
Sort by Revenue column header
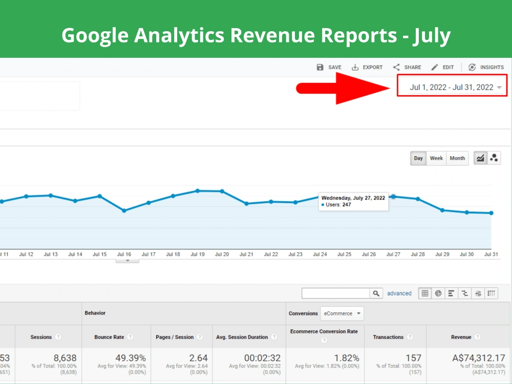pos(461,337)
